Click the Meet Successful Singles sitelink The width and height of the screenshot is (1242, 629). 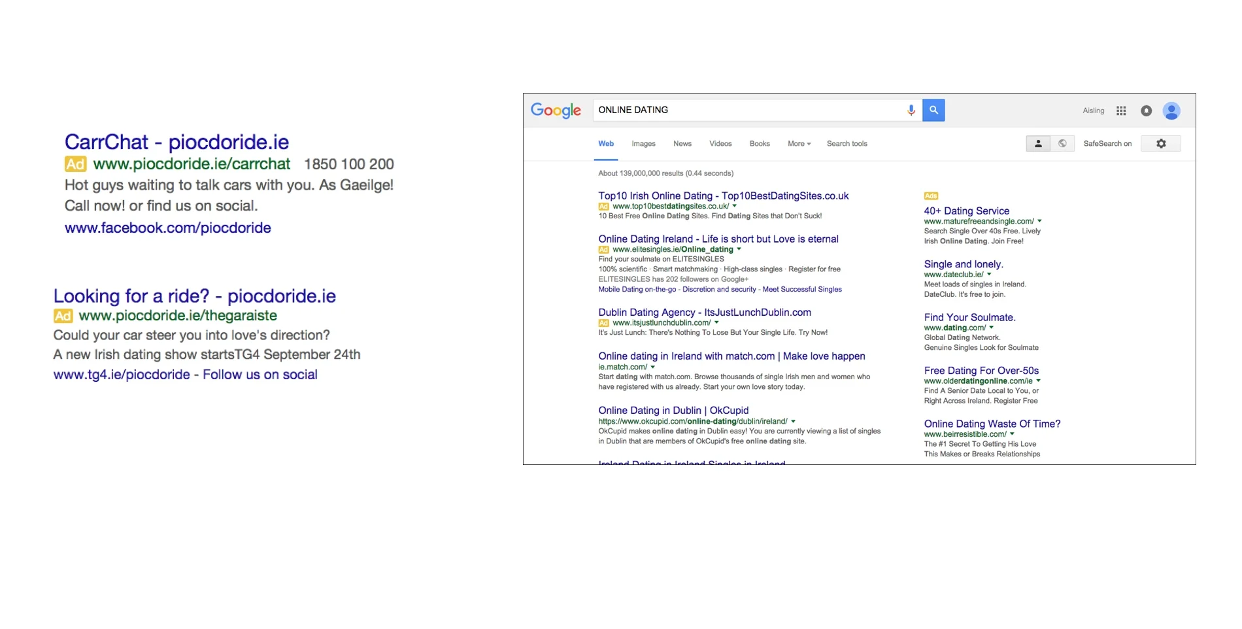(x=802, y=289)
